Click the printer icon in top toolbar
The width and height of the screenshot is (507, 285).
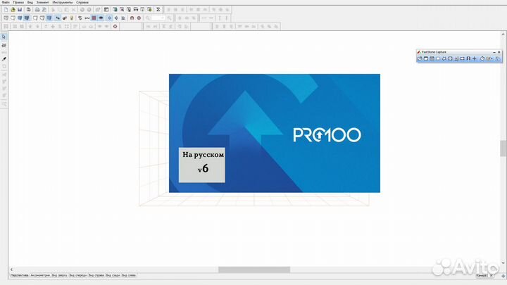(37, 10)
